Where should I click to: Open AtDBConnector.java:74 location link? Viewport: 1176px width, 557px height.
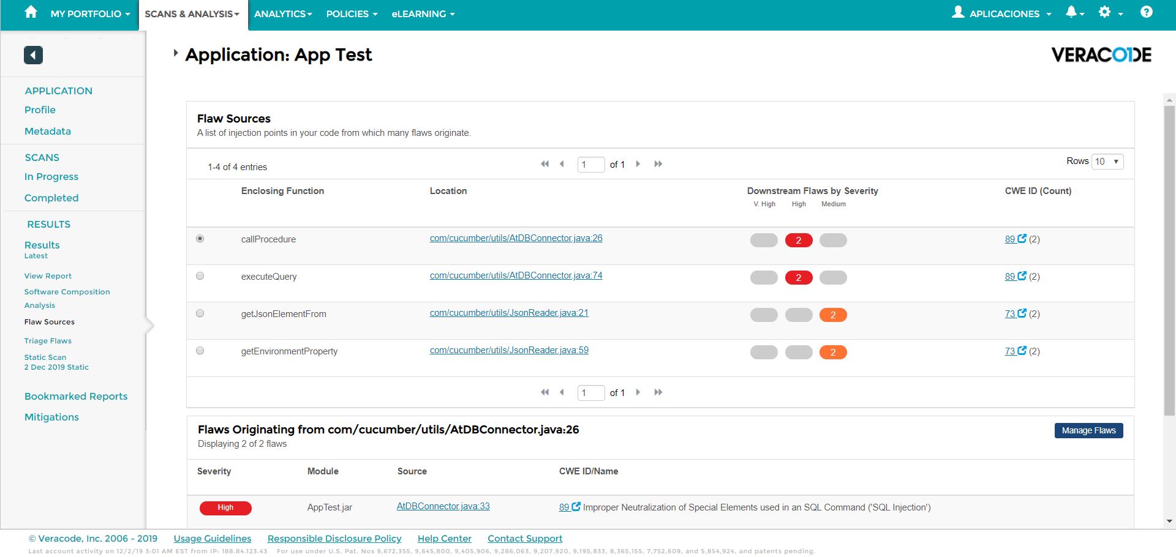pos(516,275)
